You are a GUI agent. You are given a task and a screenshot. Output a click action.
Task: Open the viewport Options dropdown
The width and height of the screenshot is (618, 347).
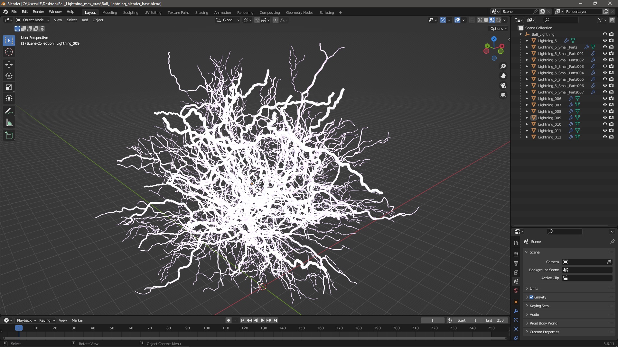tap(498, 29)
